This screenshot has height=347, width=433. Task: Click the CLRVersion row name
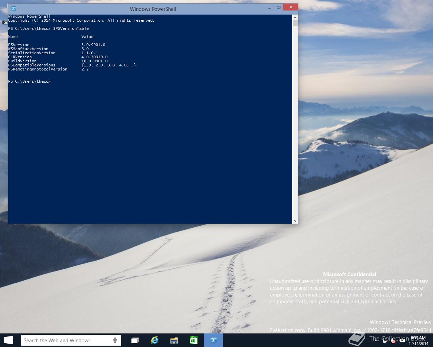20,57
